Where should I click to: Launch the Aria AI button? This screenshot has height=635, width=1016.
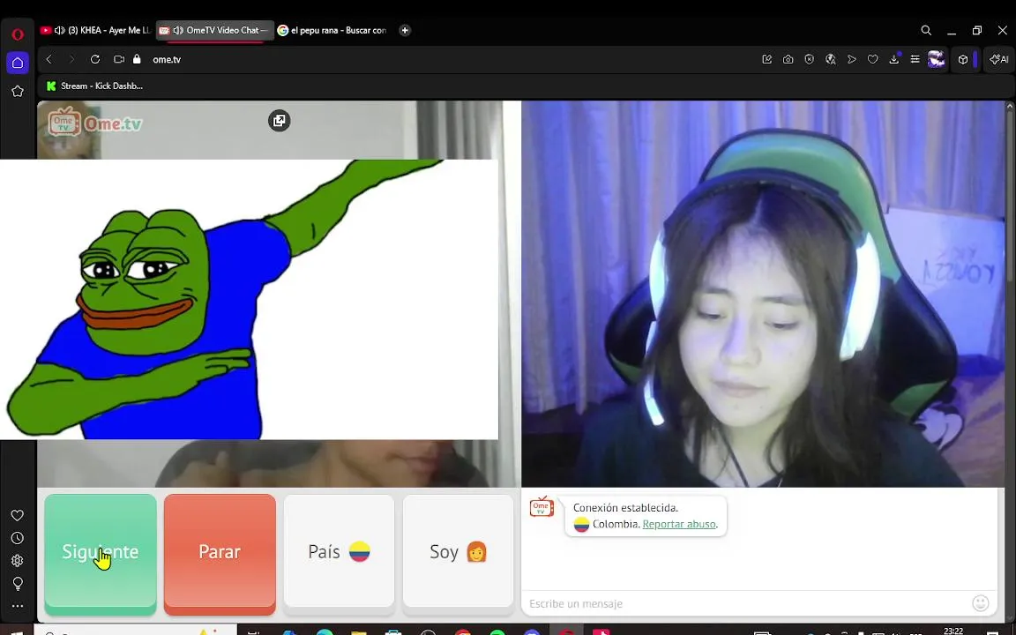[998, 59]
